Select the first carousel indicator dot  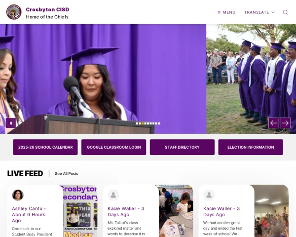pyautogui.click(x=137, y=123)
